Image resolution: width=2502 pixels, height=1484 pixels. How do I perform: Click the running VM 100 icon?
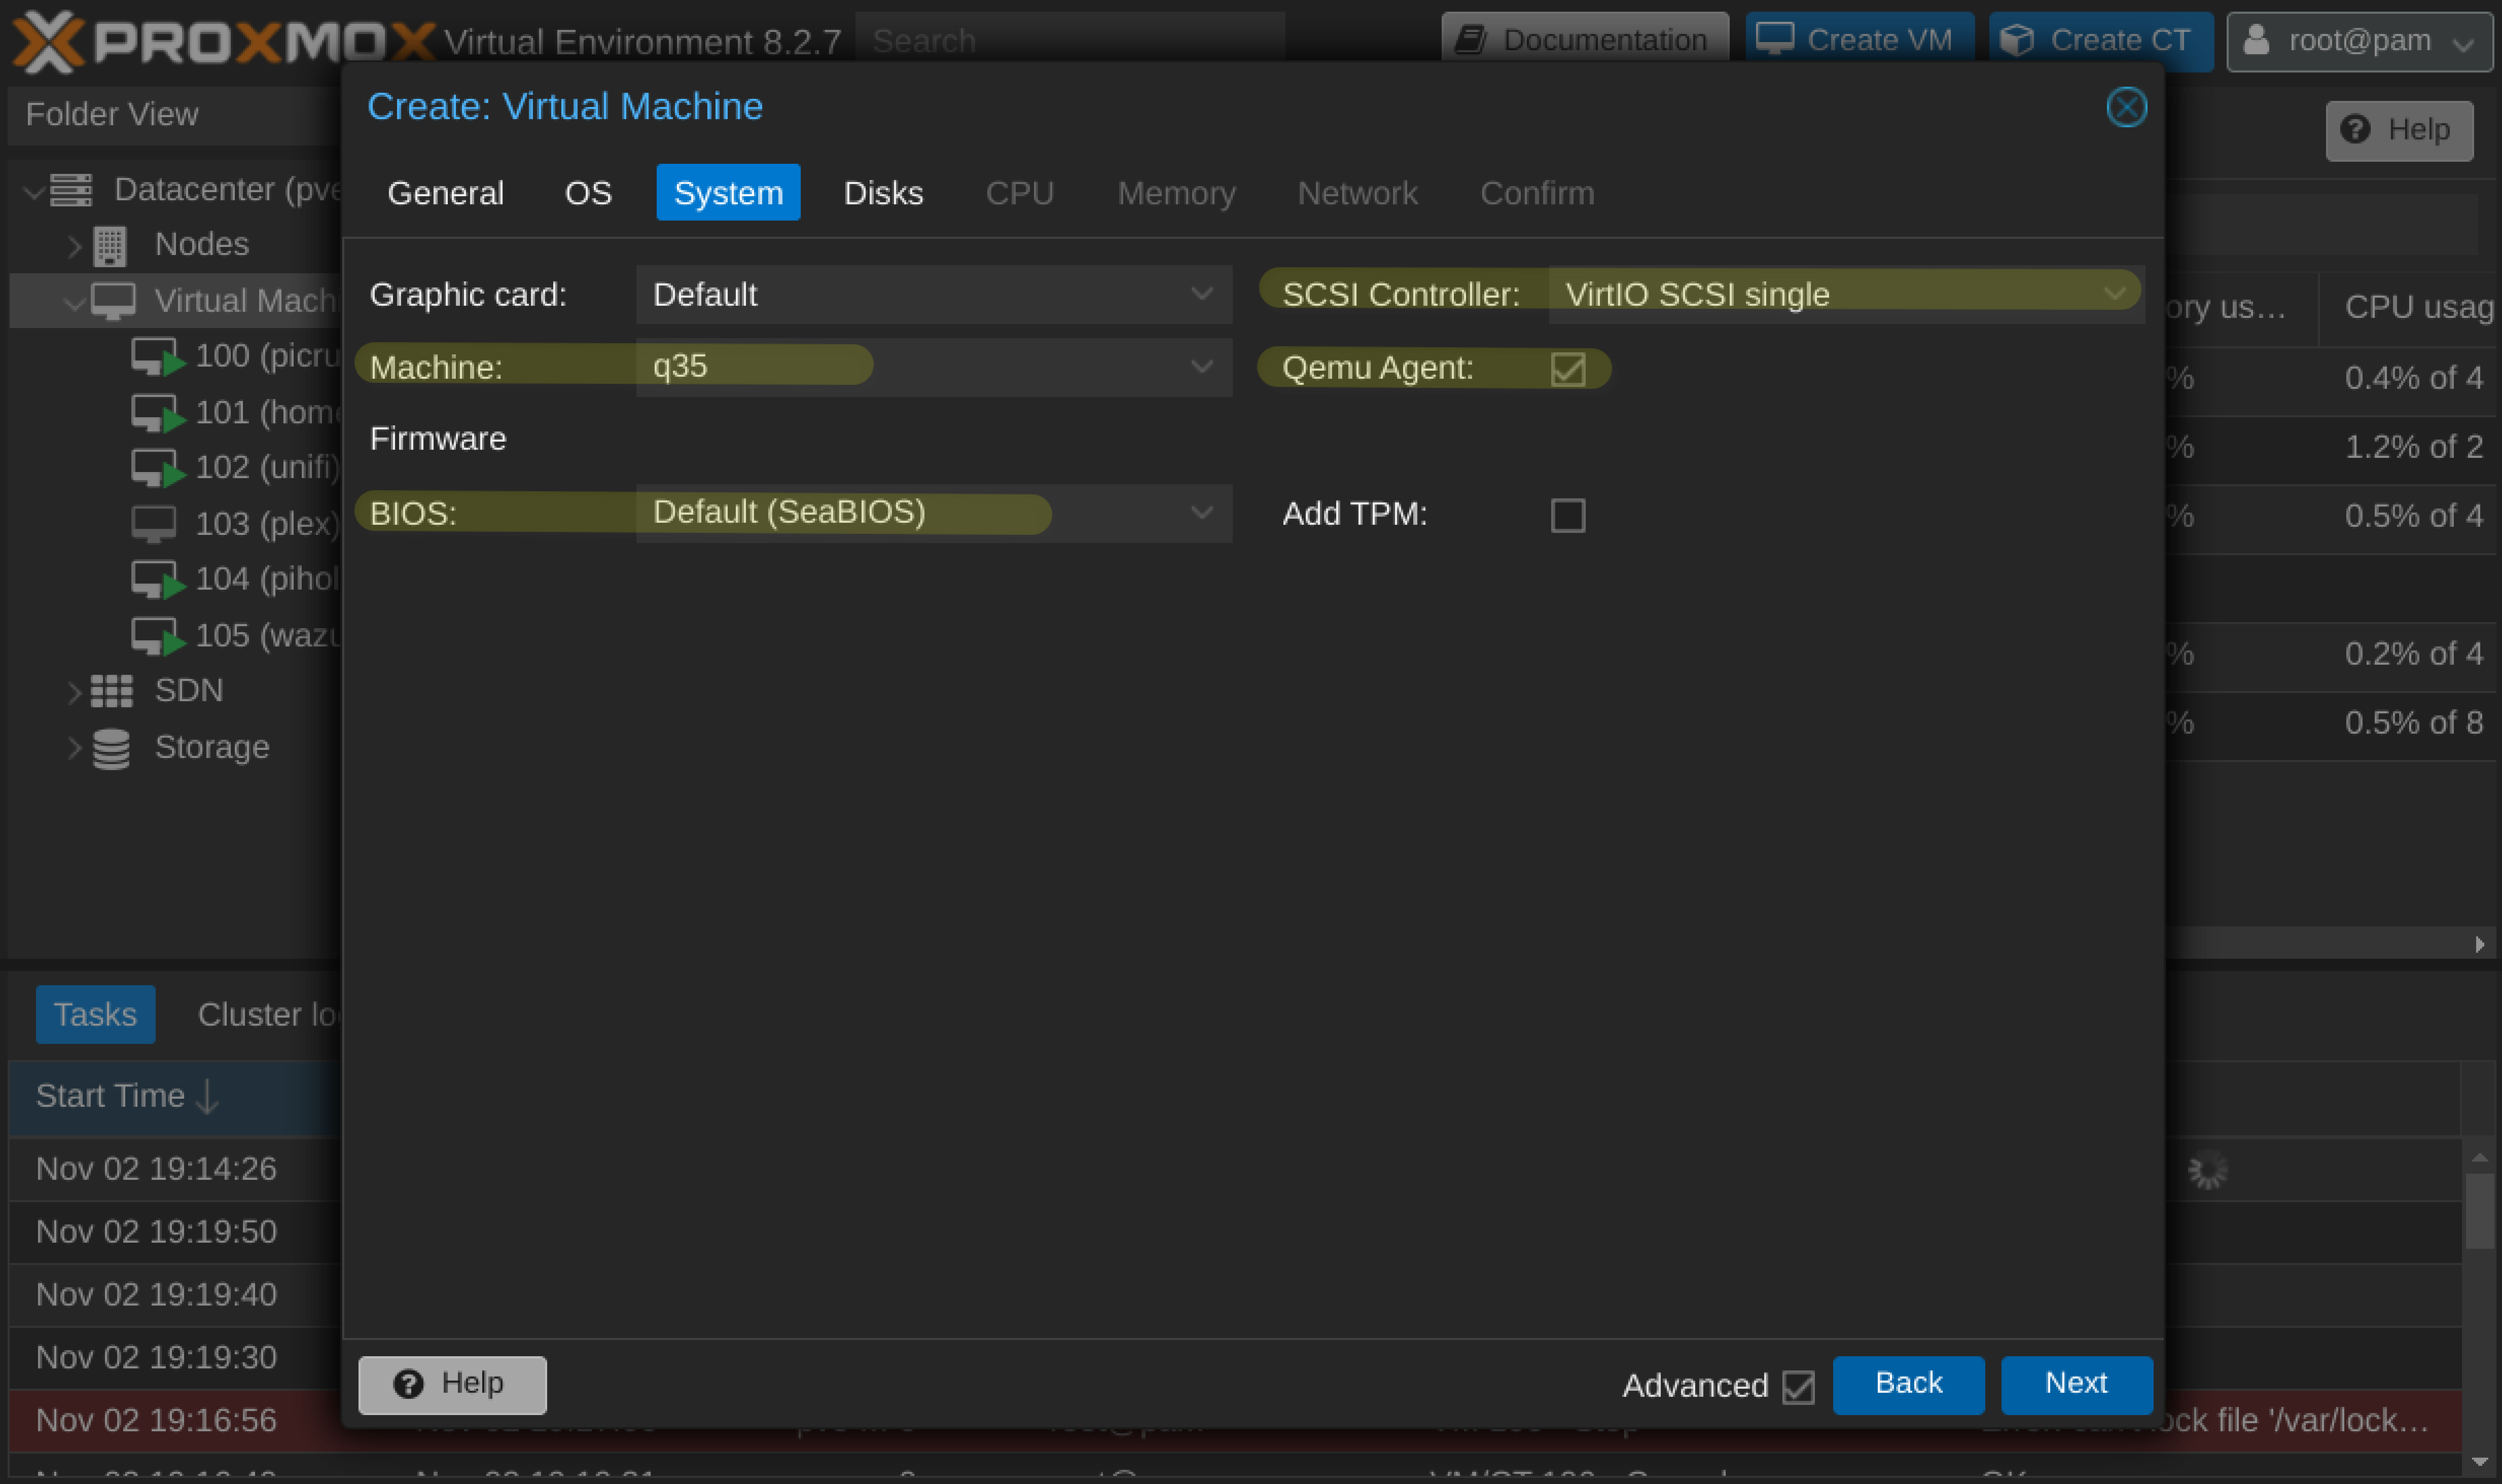[158, 356]
